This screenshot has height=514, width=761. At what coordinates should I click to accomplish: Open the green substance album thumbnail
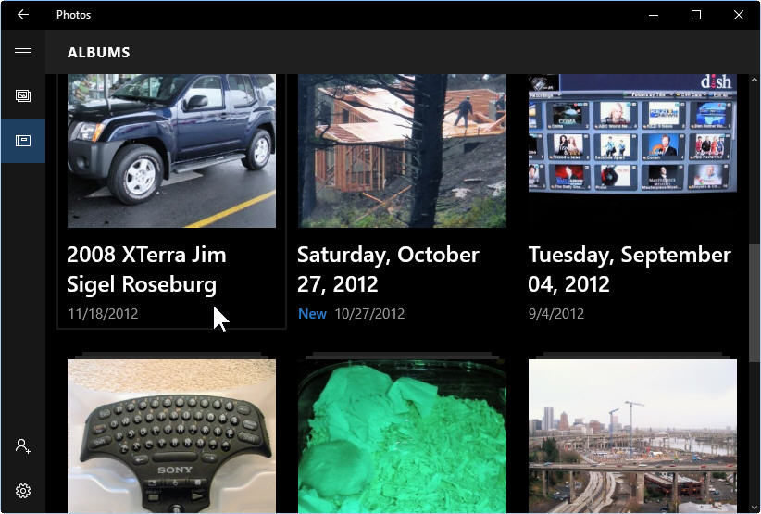[402, 435]
